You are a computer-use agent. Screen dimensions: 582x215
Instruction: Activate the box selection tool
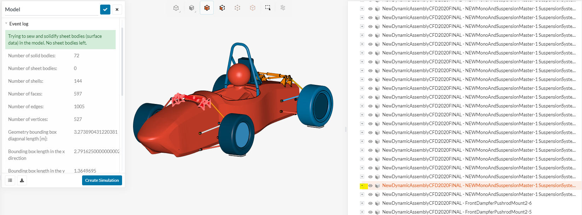[x=268, y=8]
